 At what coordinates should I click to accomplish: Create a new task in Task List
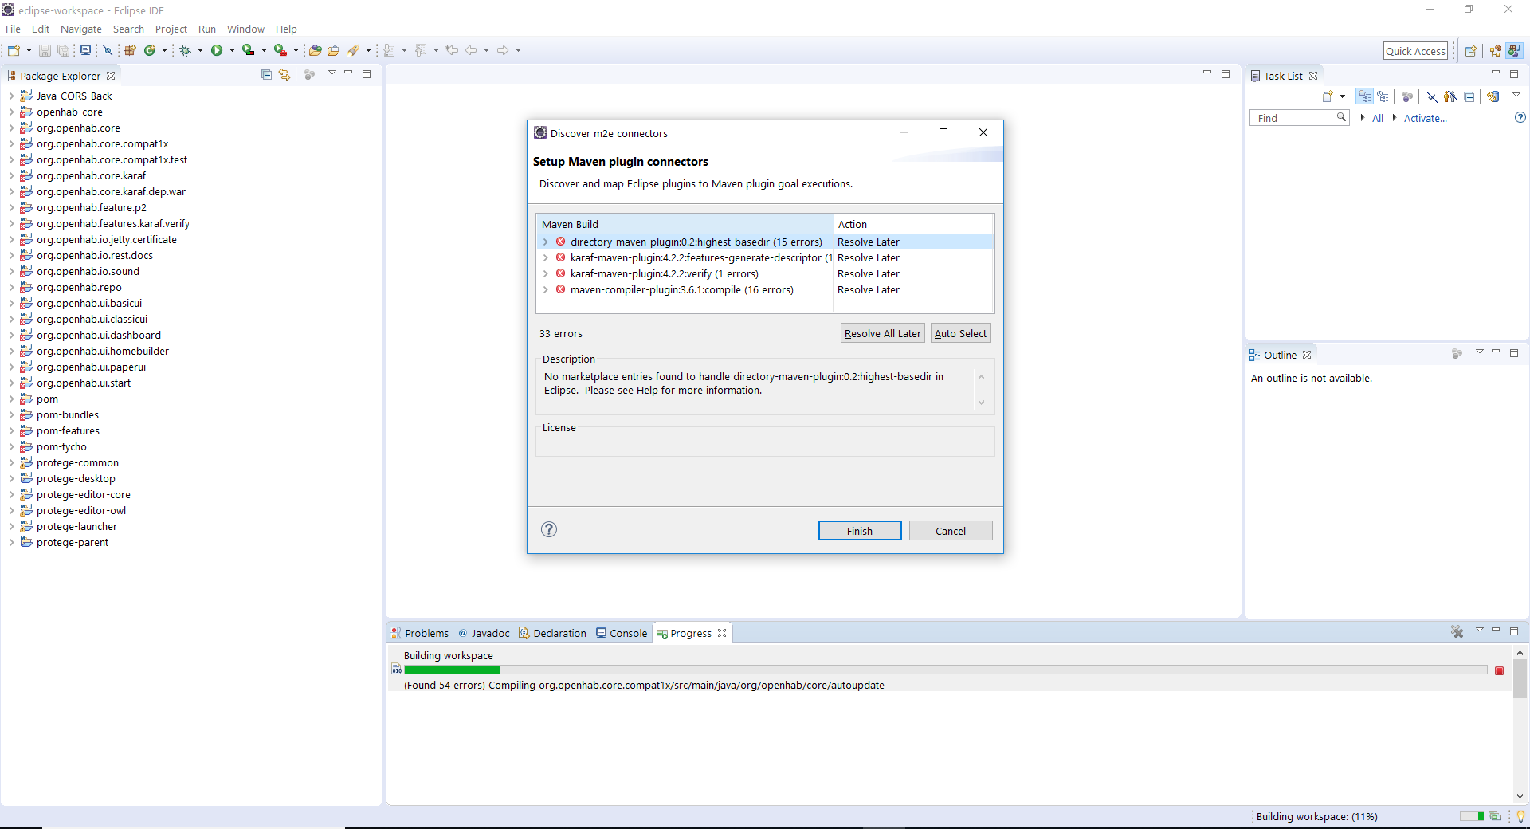tap(1329, 96)
